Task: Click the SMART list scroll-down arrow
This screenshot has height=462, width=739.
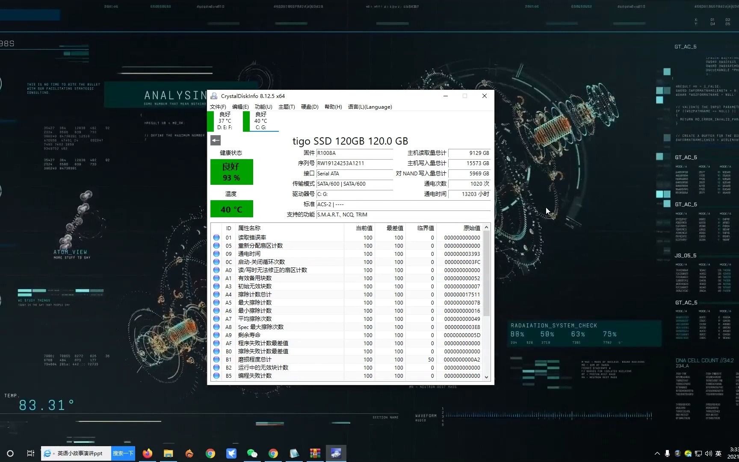Action: point(486,377)
